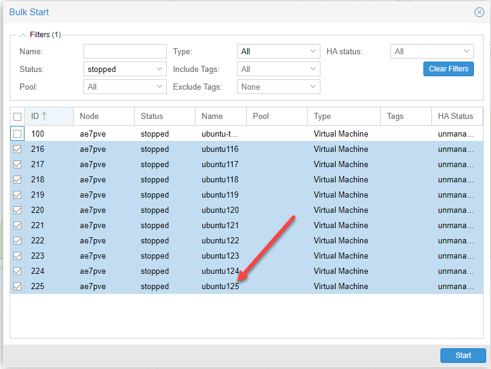The image size is (491, 369).
Task: Close the Bulk Start dialog
Action: coord(479,12)
